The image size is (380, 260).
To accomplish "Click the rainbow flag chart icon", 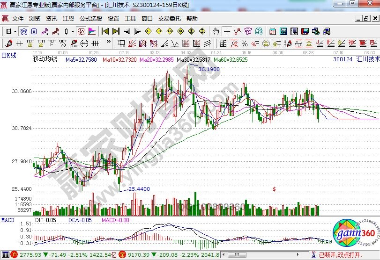I will pyautogui.click(x=92, y=31).
